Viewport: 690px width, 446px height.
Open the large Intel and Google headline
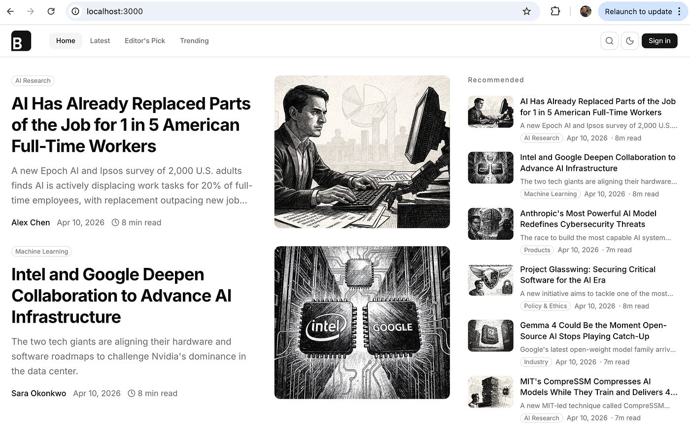[121, 296]
